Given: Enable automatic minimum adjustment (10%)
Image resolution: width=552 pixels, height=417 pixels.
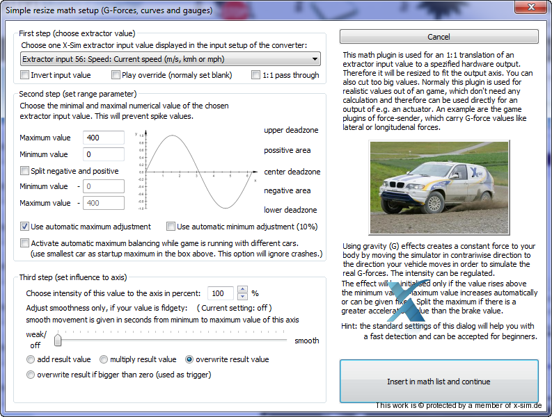Looking at the screenshot, I should [x=171, y=227].
